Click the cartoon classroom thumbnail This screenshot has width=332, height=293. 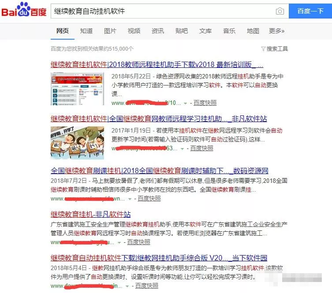click(x=77, y=143)
